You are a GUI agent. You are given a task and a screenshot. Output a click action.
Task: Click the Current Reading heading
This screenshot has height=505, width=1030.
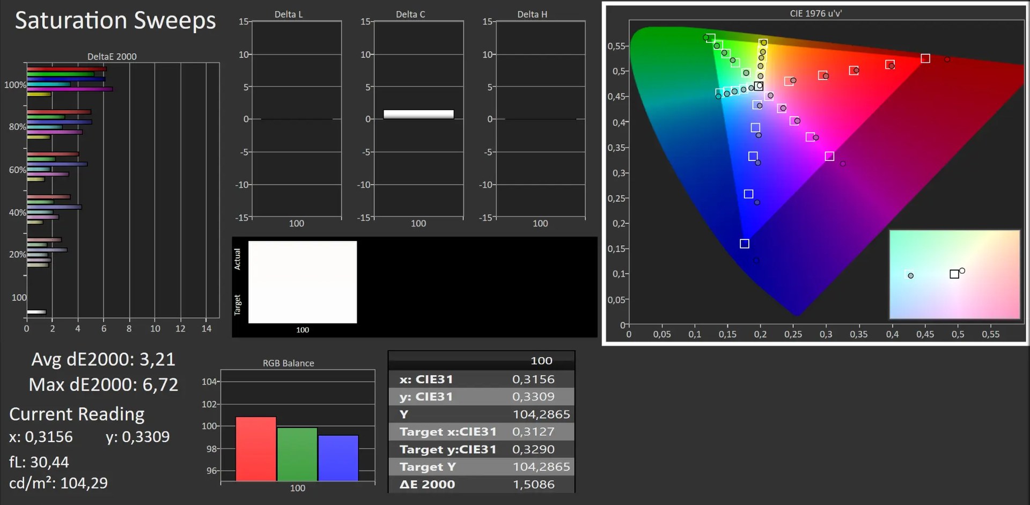tap(77, 414)
